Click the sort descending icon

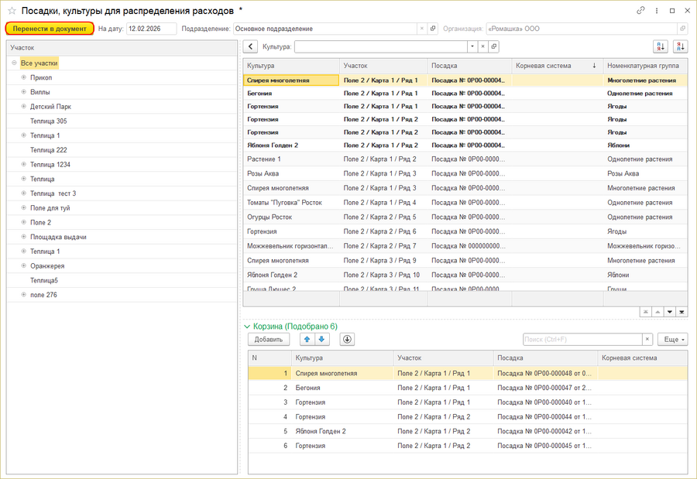coord(680,46)
